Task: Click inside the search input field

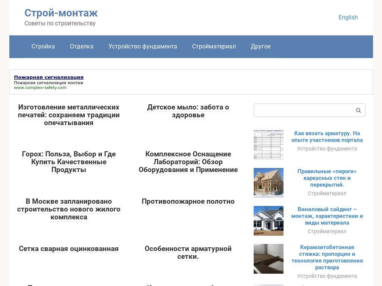Action: click(x=306, y=110)
